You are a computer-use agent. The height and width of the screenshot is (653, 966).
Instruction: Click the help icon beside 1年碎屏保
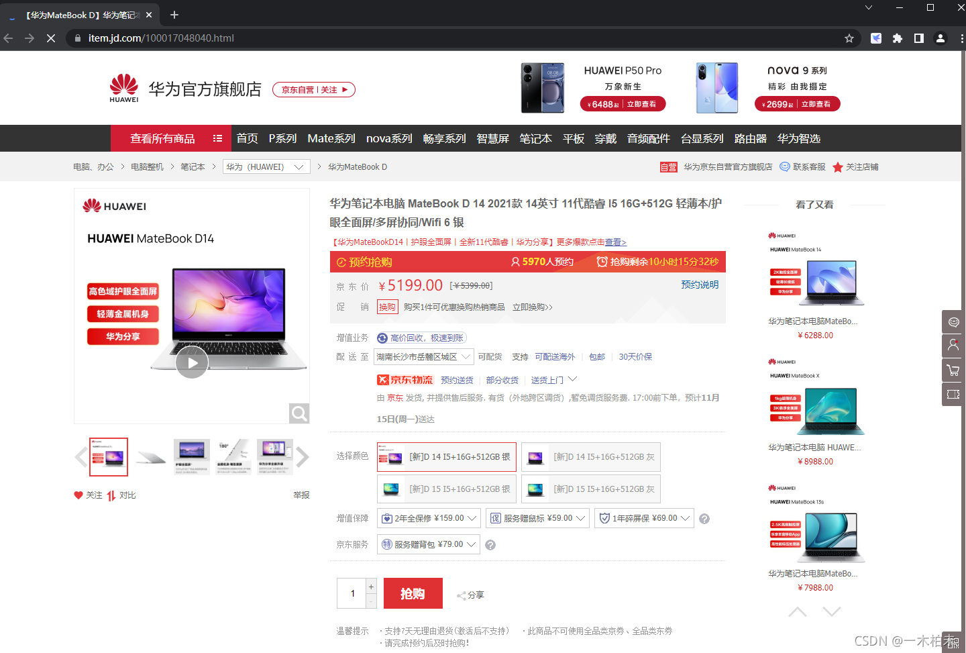coord(704,519)
